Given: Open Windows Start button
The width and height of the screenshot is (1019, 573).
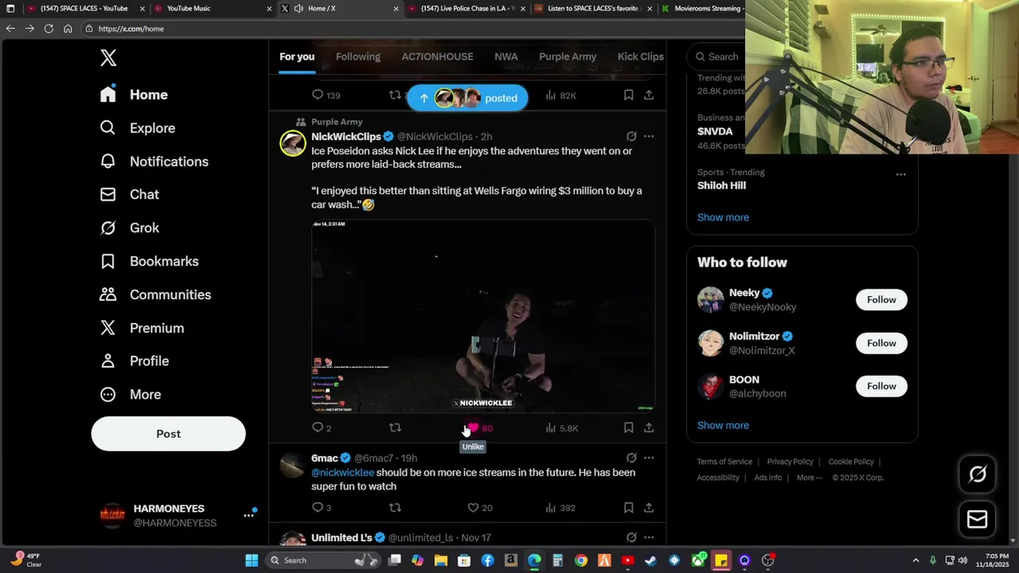Looking at the screenshot, I should pyautogui.click(x=252, y=560).
